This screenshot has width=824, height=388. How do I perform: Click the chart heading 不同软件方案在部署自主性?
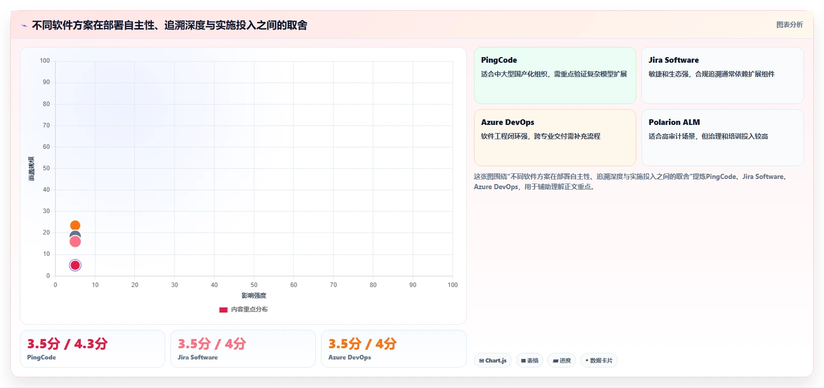[x=169, y=25]
